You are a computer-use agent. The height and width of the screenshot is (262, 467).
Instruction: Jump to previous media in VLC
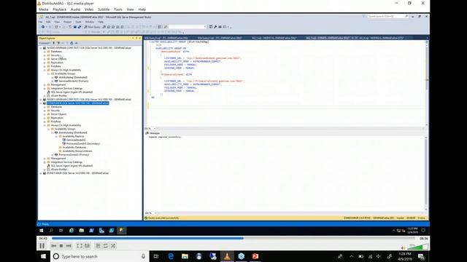[x=53, y=246]
